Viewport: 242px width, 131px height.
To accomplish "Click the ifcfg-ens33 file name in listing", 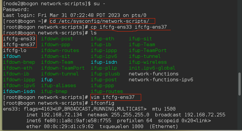I will 19,39.
